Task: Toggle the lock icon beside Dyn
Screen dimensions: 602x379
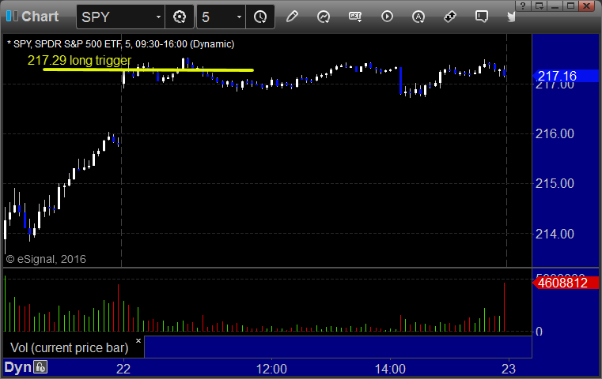Action: (40, 367)
